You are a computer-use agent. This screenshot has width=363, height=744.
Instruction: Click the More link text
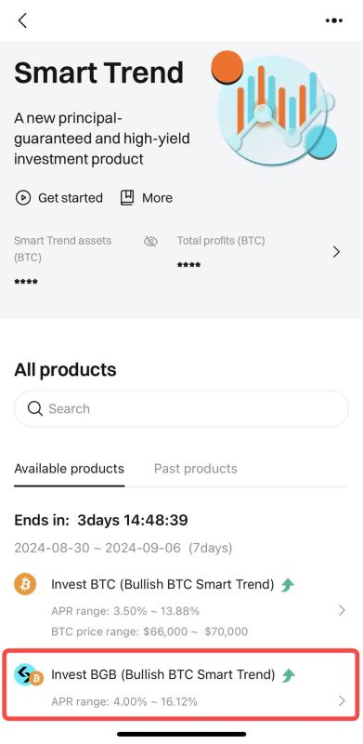(x=157, y=198)
